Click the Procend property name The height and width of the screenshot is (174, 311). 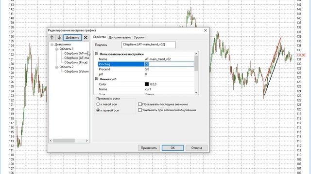[104, 69]
